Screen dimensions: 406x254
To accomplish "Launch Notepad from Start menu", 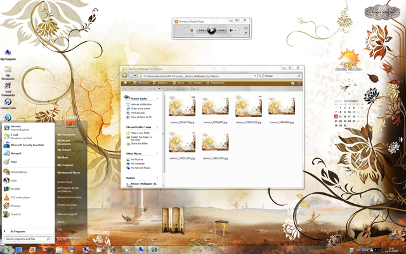I will [28, 154].
